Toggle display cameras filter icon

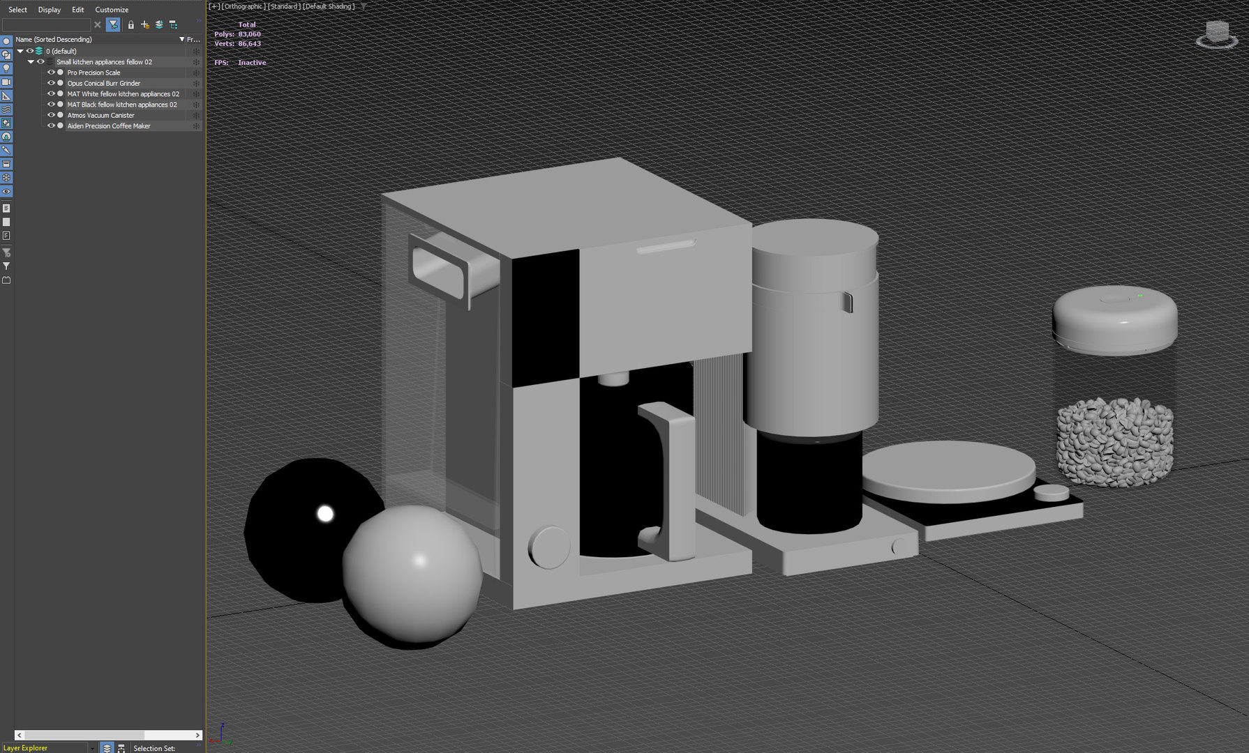pyautogui.click(x=6, y=82)
